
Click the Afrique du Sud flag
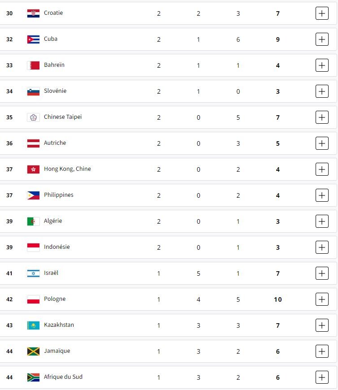point(33,377)
